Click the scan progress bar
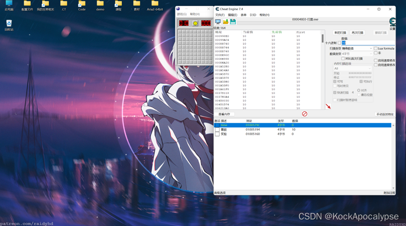The height and width of the screenshot is (226, 406). [x=313, y=23]
